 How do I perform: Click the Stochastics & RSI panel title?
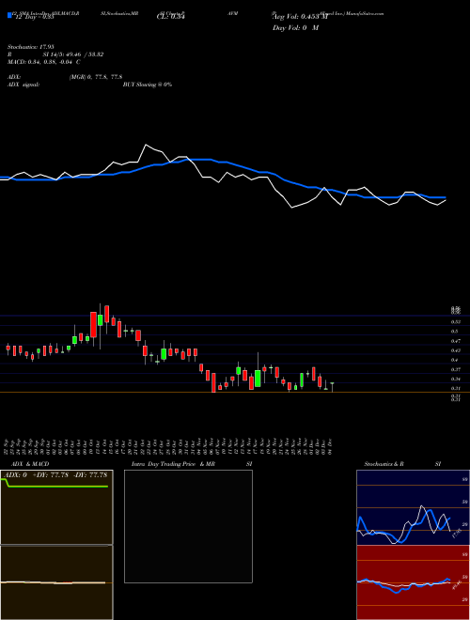(402, 464)
